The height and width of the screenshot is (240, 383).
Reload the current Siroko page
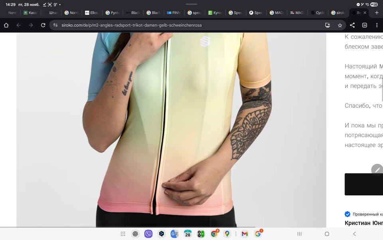point(43,25)
